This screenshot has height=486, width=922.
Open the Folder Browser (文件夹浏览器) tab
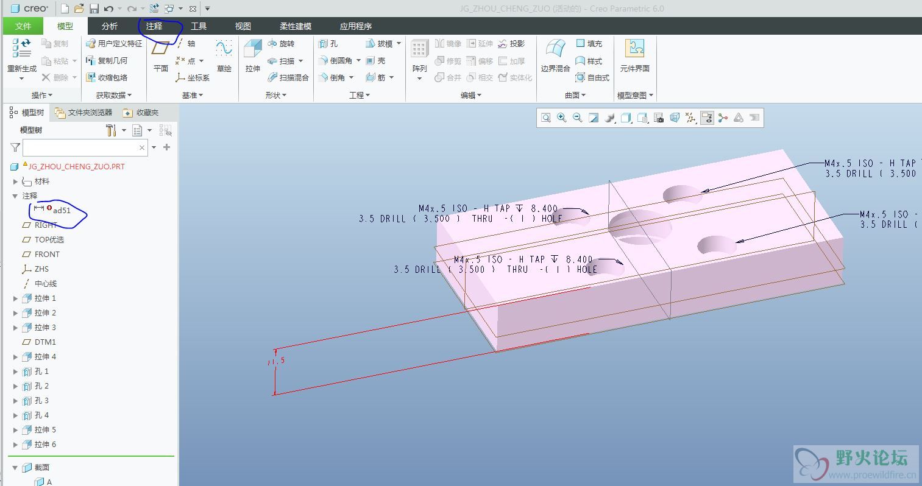pos(83,113)
